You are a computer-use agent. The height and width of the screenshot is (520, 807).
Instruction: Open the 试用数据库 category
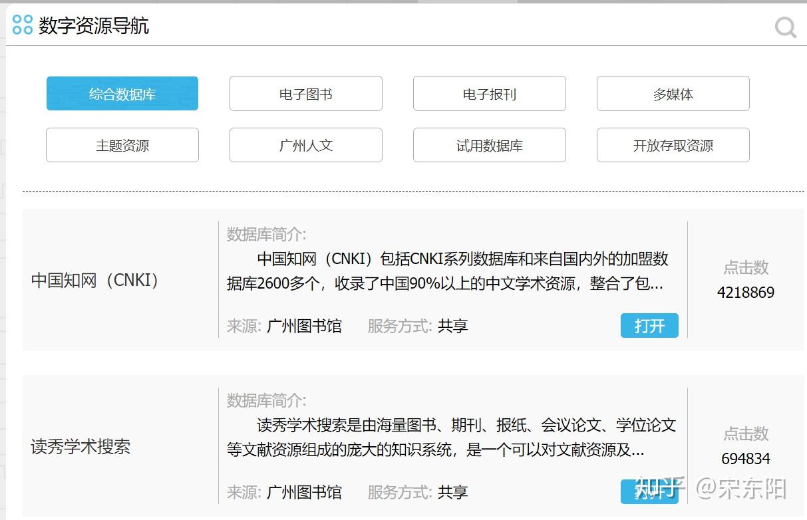click(490, 145)
